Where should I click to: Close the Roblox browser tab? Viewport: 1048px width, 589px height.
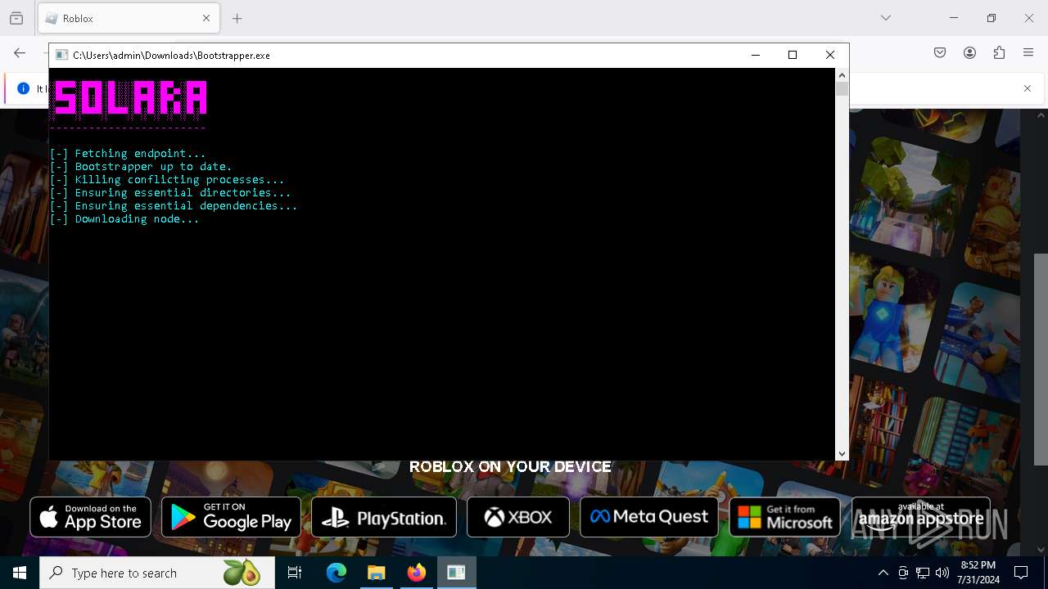[x=206, y=18]
